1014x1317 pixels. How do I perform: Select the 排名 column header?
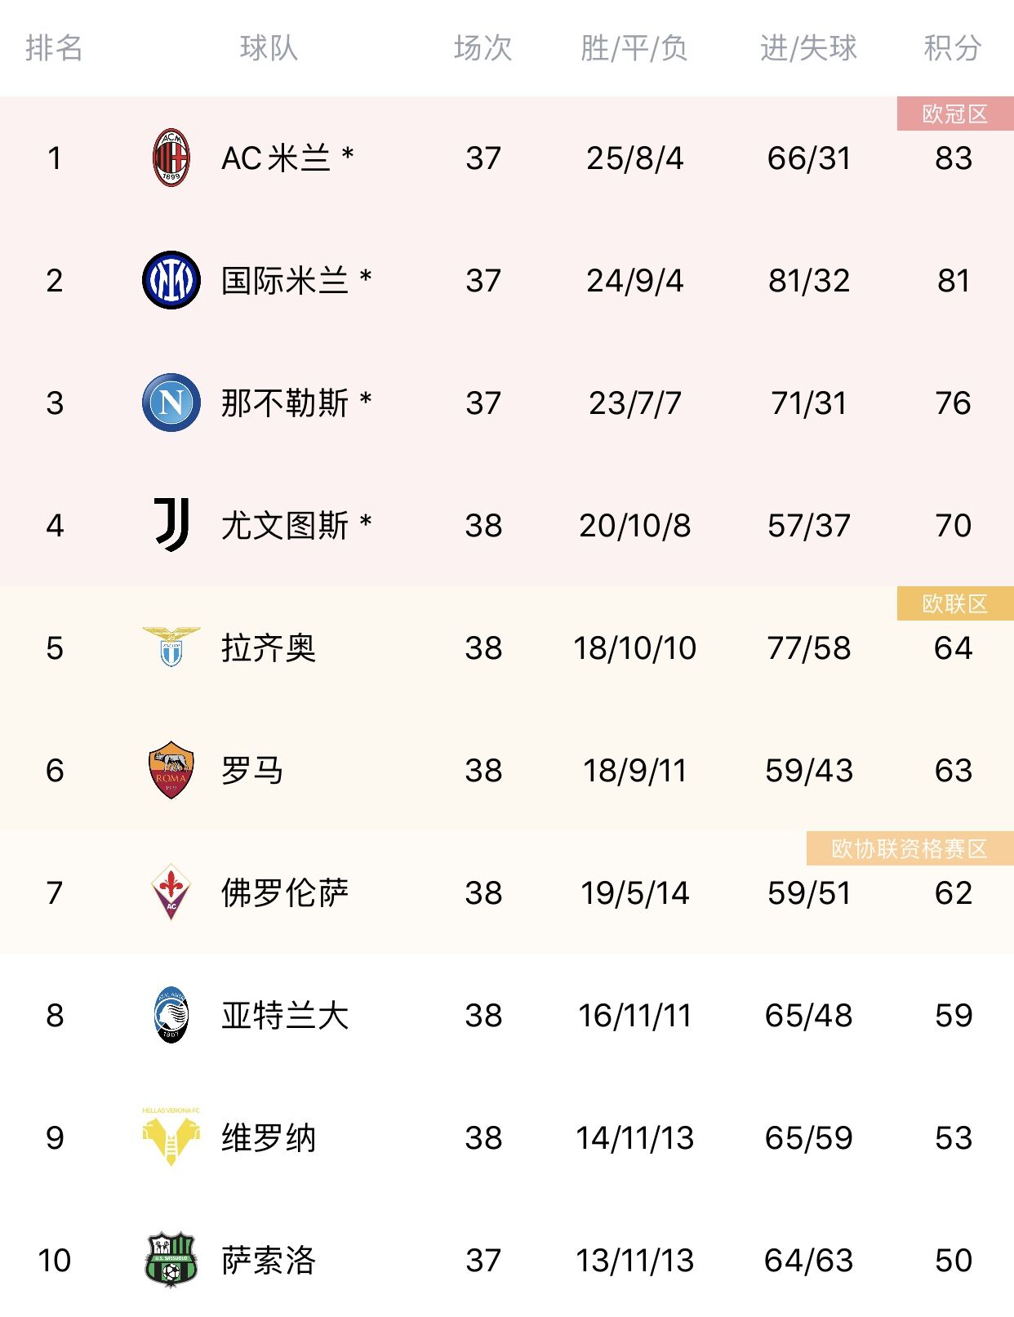click(x=54, y=48)
